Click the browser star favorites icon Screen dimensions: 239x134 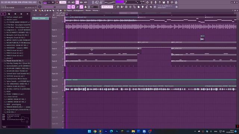tap(27, 14)
